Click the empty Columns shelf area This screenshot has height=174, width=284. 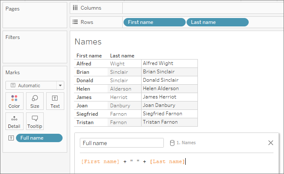coord(203,8)
